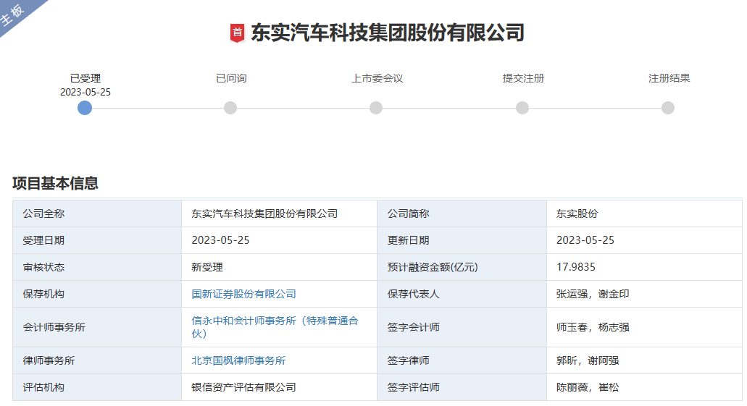Select the 已问询 progress step dot
The width and height of the screenshot is (747, 406).
230,108
